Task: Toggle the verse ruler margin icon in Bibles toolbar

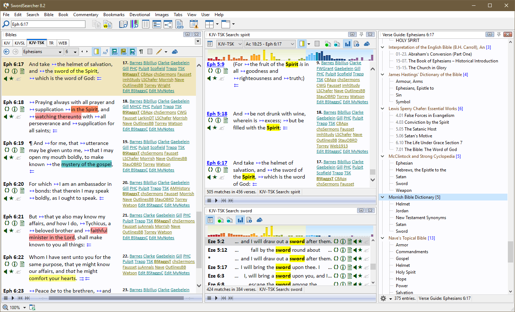Action: click(x=96, y=52)
